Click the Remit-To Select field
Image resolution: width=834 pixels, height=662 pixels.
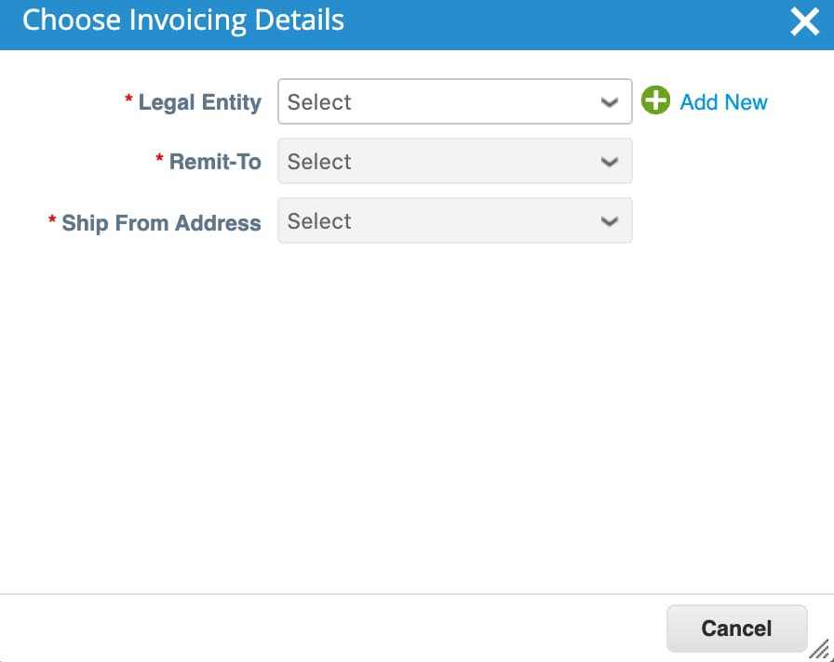coord(454,162)
